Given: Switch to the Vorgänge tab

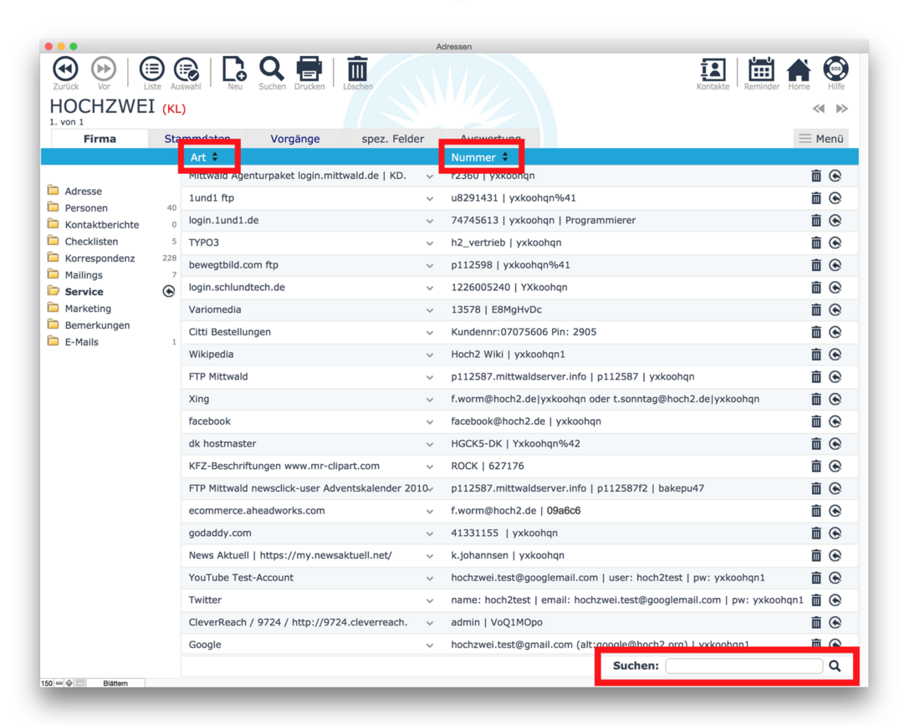Looking at the screenshot, I should point(294,139).
